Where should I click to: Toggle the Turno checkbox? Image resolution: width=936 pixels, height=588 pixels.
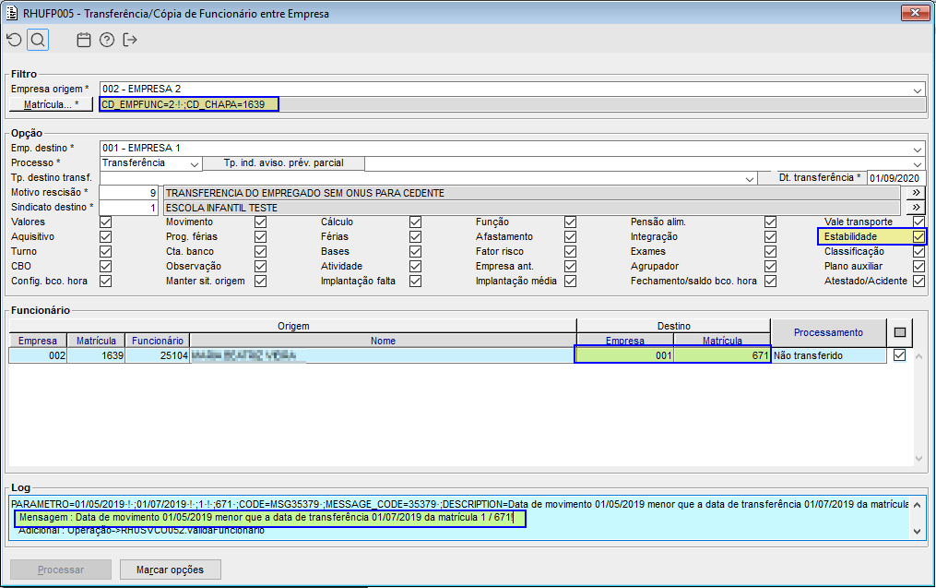[x=106, y=252]
